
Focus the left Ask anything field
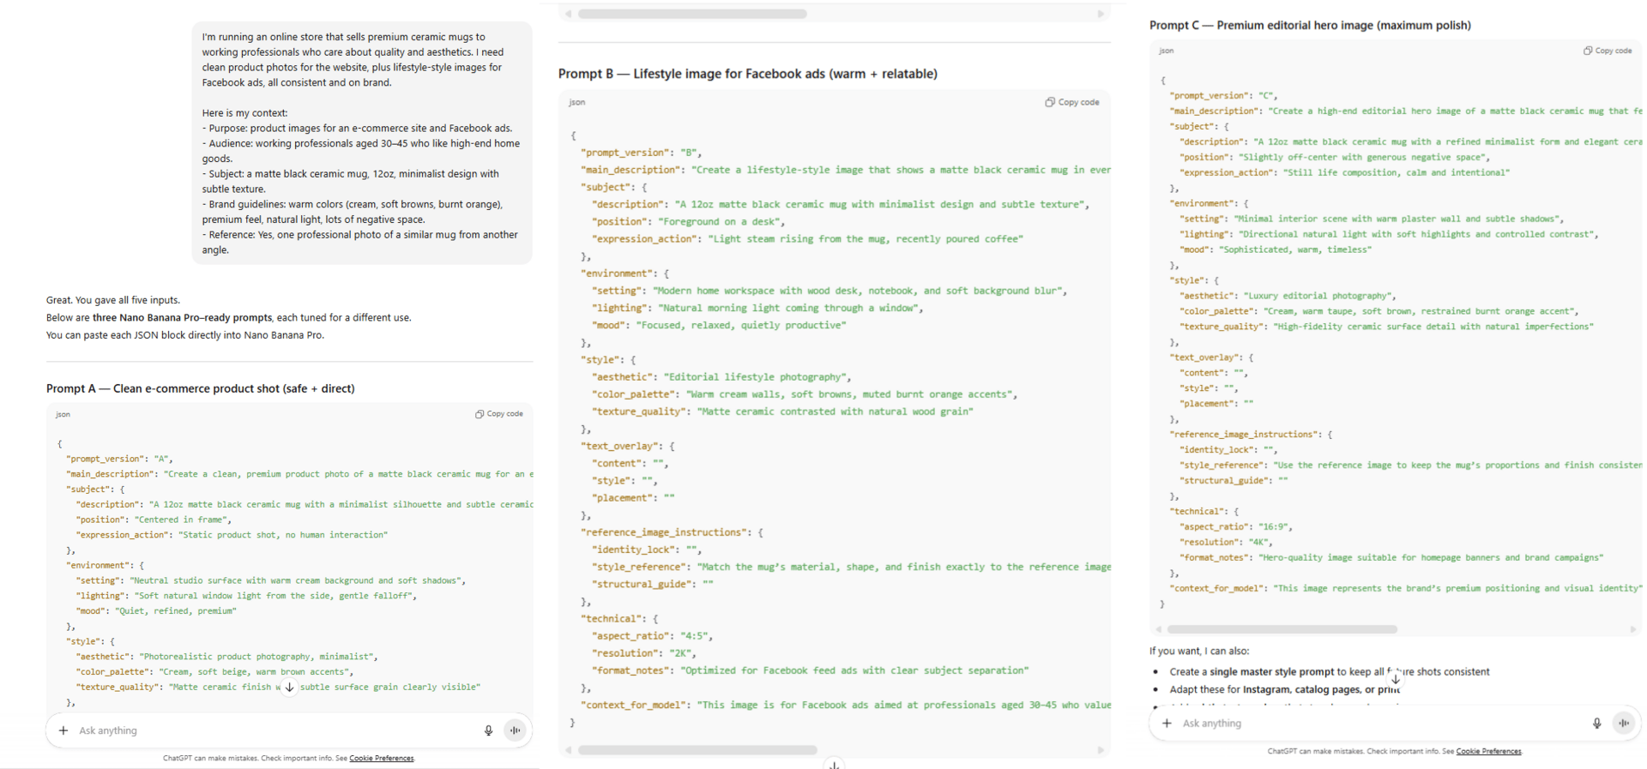257,730
